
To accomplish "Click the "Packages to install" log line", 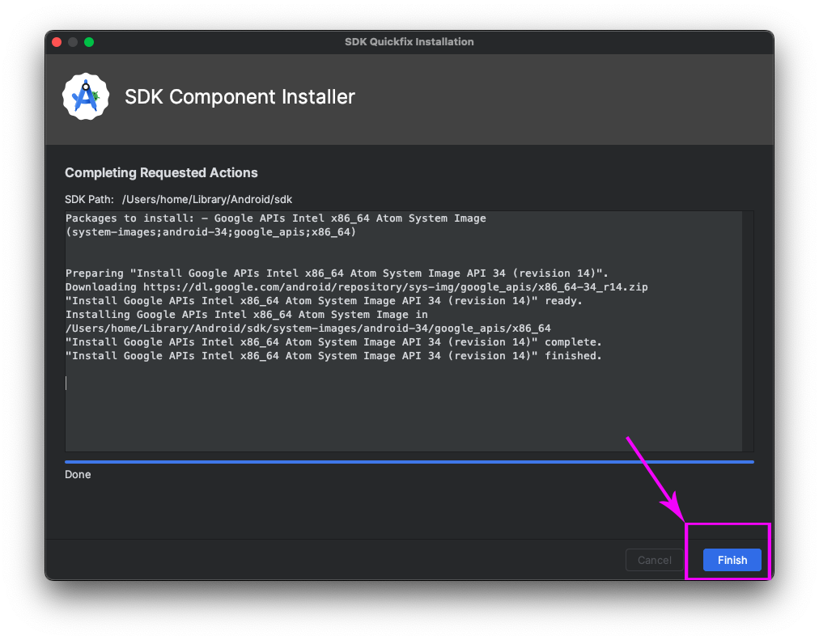I will [275, 218].
